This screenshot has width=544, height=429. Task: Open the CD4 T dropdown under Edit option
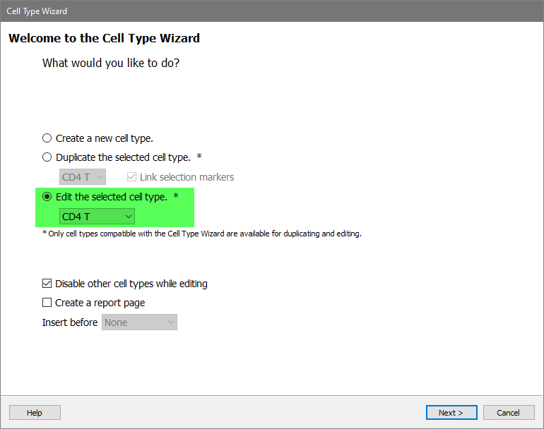(97, 217)
